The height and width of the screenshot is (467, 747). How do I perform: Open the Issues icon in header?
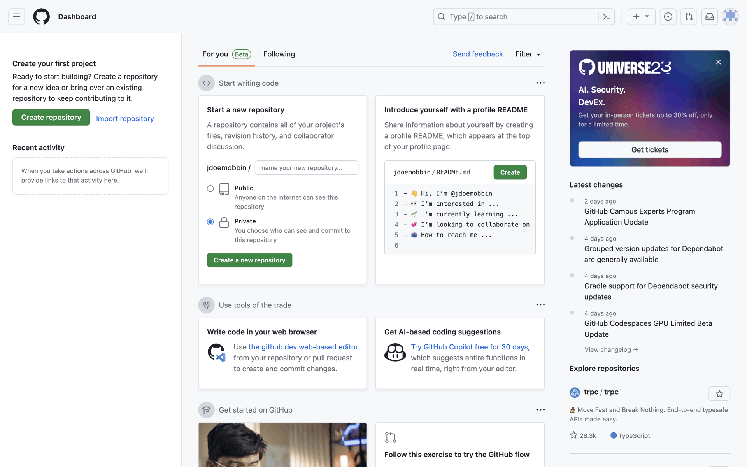click(x=668, y=17)
